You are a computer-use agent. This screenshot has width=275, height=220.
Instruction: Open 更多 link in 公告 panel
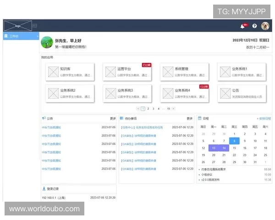[113, 119]
